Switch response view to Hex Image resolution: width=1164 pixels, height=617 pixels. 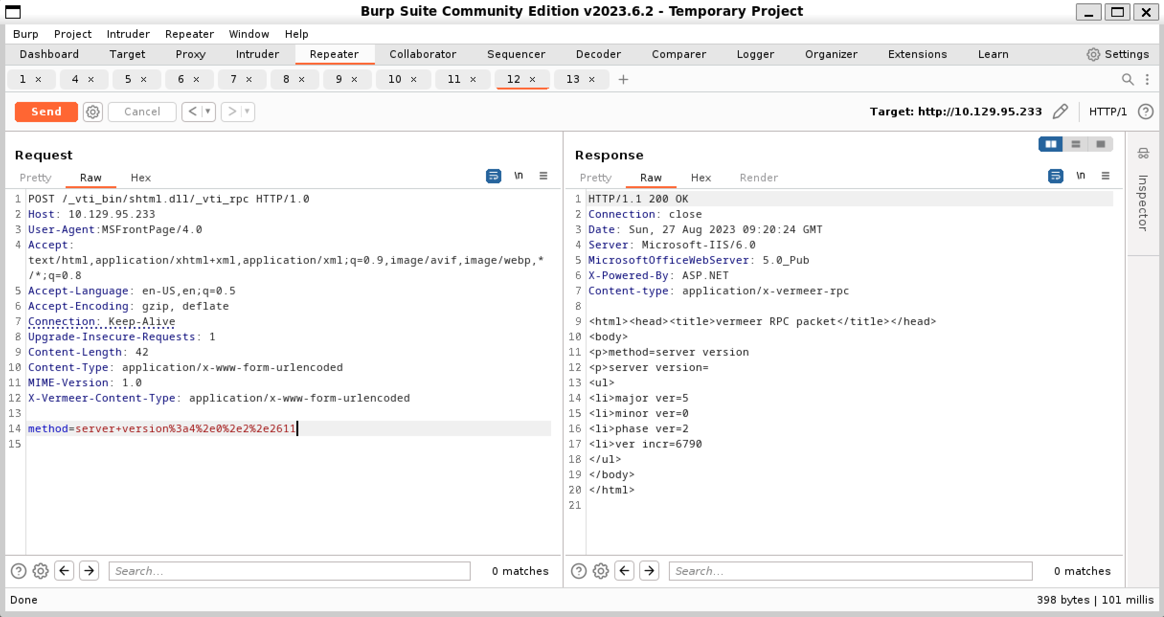[701, 178]
